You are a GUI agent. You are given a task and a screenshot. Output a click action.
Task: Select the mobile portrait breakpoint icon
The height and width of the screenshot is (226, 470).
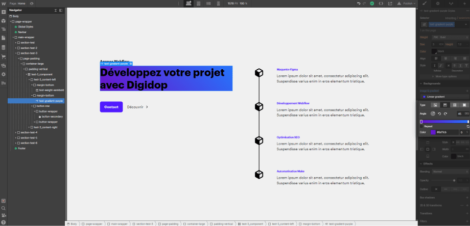(x=218, y=4)
